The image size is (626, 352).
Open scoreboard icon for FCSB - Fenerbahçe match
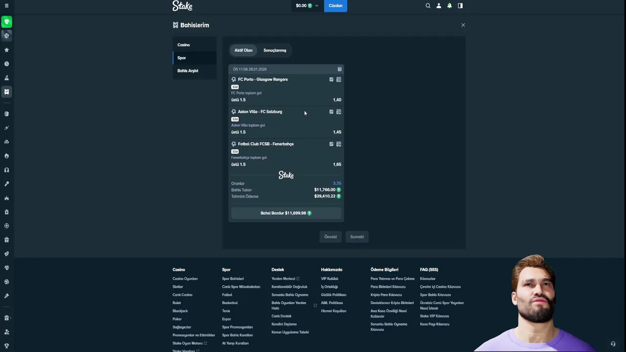pos(338,144)
